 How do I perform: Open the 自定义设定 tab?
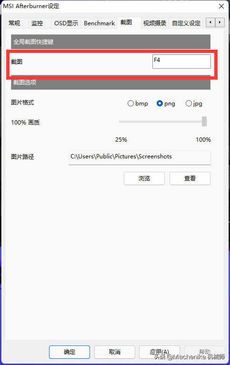tap(186, 23)
